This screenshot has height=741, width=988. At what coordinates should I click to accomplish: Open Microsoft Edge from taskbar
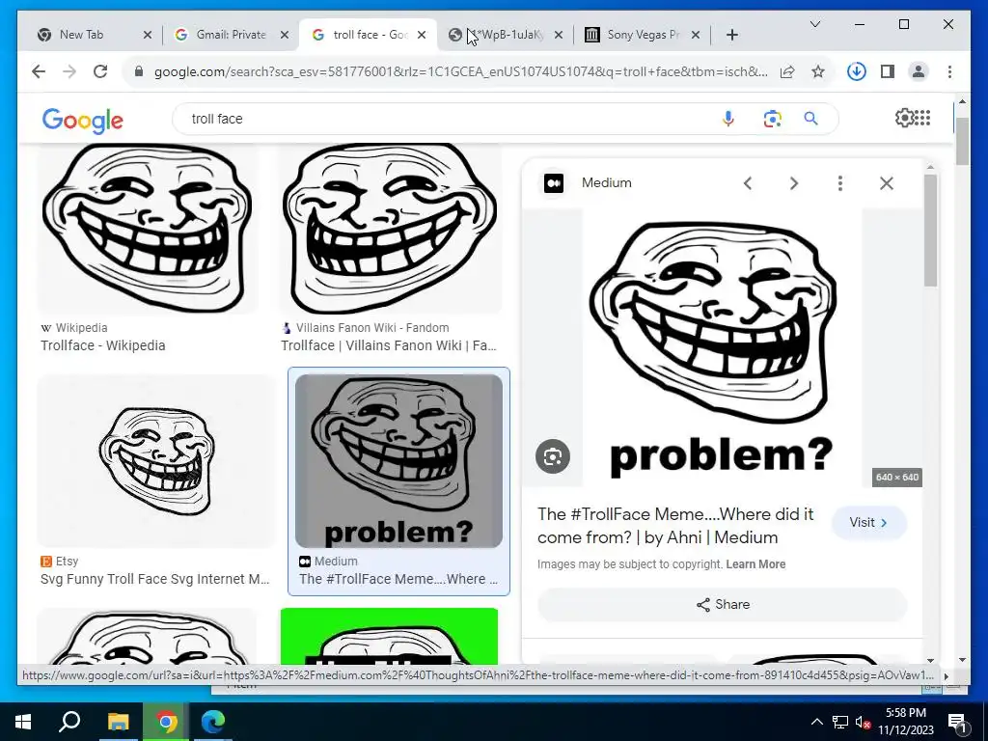point(213,722)
